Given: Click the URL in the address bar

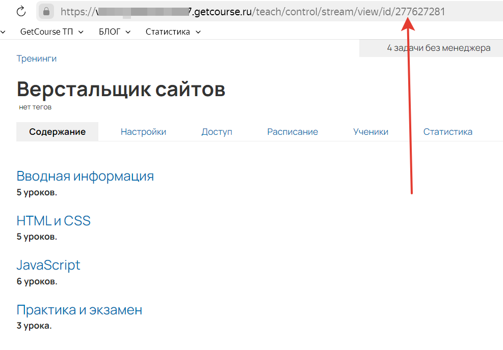Looking at the screenshot, I should click(x=252, y=12).
